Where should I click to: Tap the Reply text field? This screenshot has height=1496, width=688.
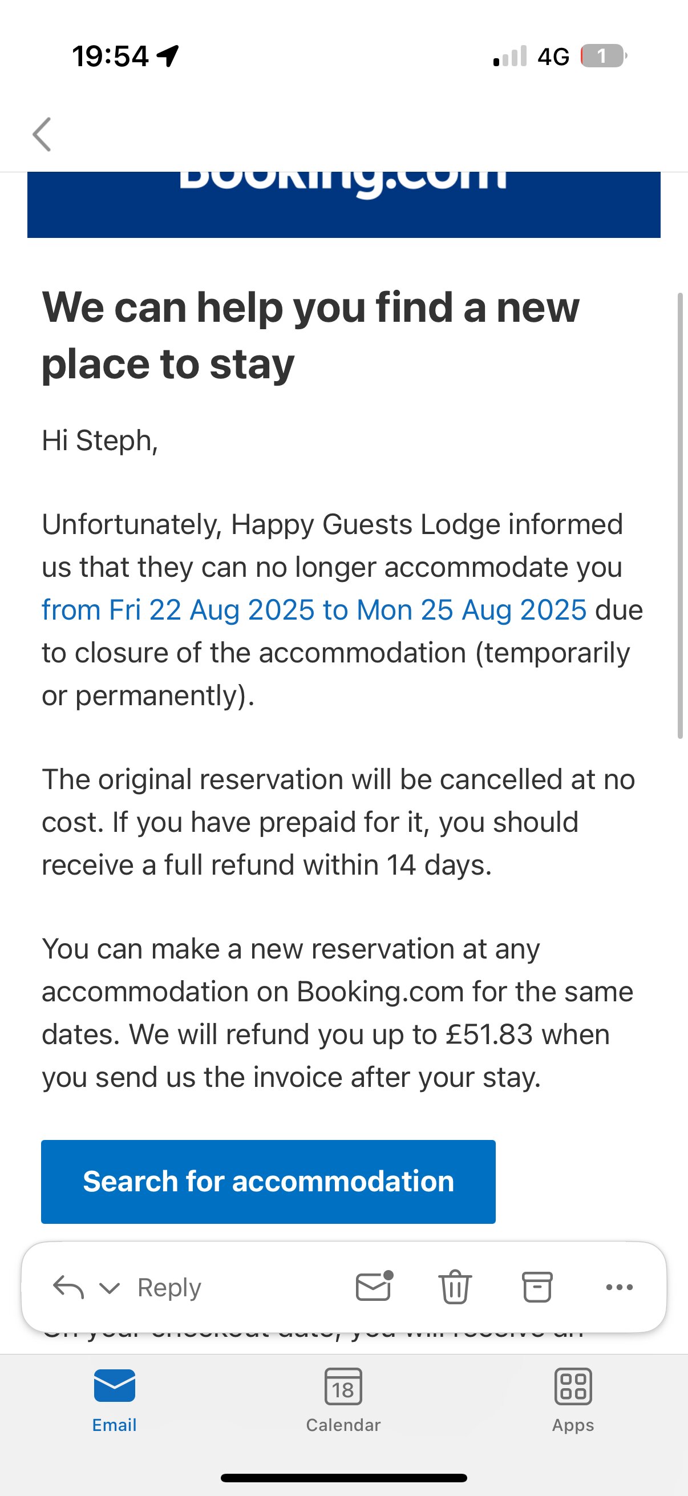169,1288
